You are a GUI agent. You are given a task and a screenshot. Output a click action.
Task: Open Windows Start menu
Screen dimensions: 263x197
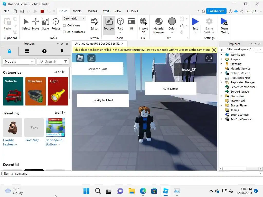[86, 191]
